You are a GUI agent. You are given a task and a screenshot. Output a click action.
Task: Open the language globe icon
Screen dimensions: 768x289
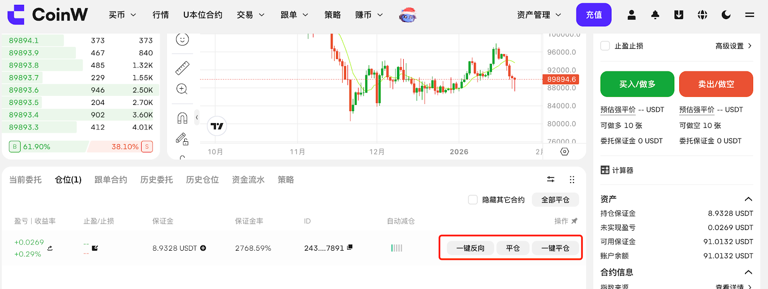click(x=702, y=15)
